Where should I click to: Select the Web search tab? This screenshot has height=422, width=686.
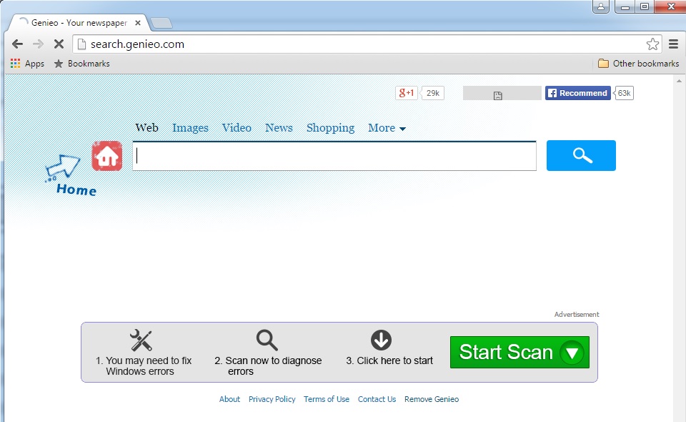(146, 128)
